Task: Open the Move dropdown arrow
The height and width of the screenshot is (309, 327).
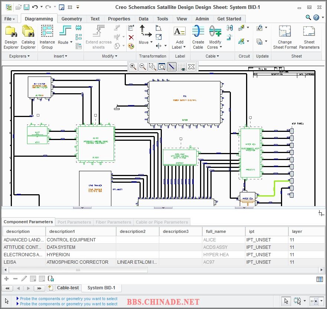Action: 151,42
